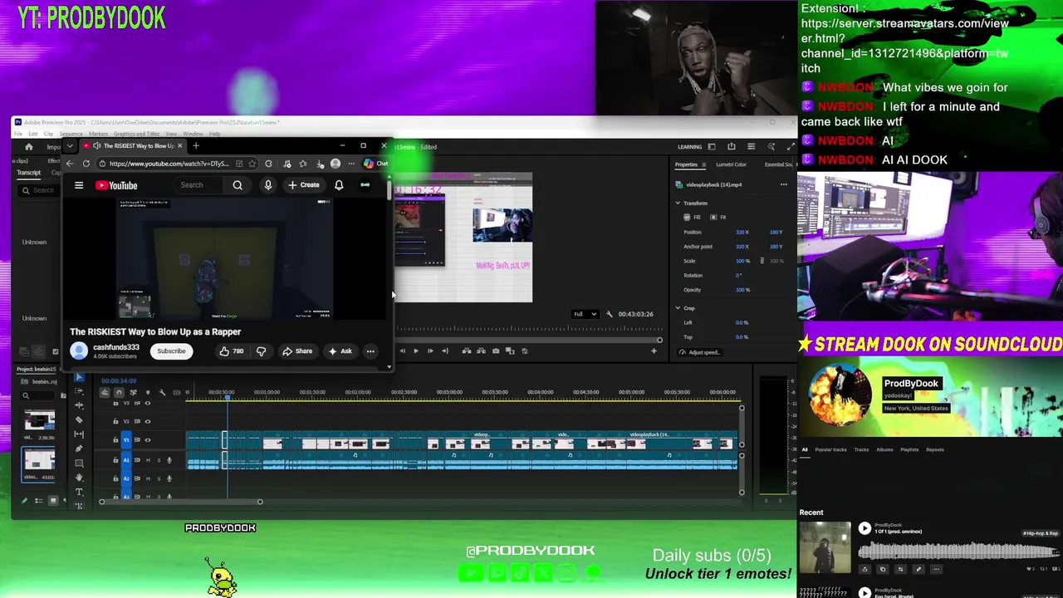This screenshot has height=598, width=1063.
Task: Toggle Premiere full screen video icon
Action: (791, 147)
